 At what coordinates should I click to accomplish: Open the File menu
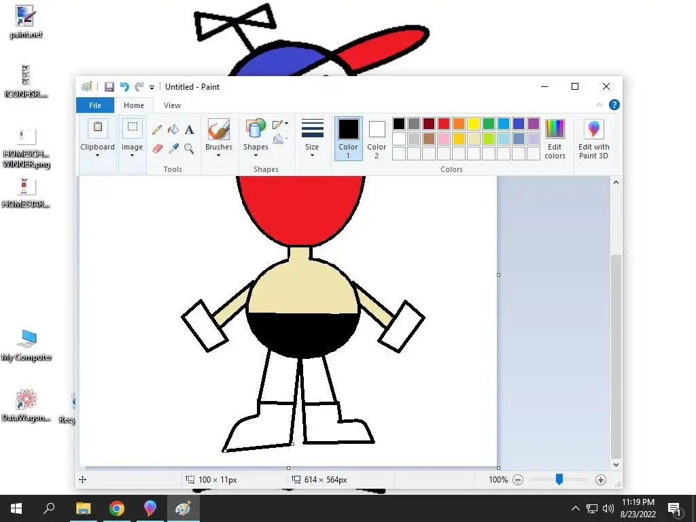(x=95, y=105)
